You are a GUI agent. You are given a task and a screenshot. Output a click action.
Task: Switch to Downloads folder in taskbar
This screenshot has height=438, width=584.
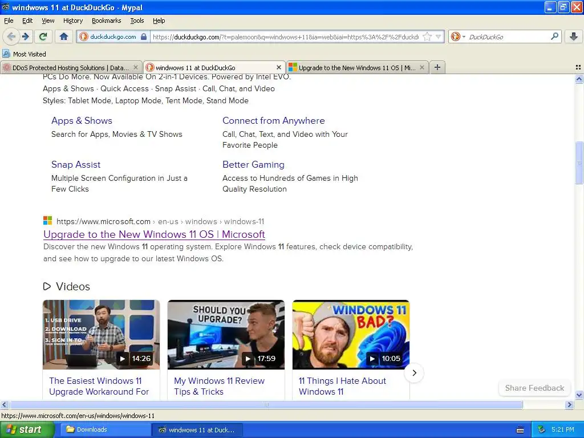tap(105, 430)
